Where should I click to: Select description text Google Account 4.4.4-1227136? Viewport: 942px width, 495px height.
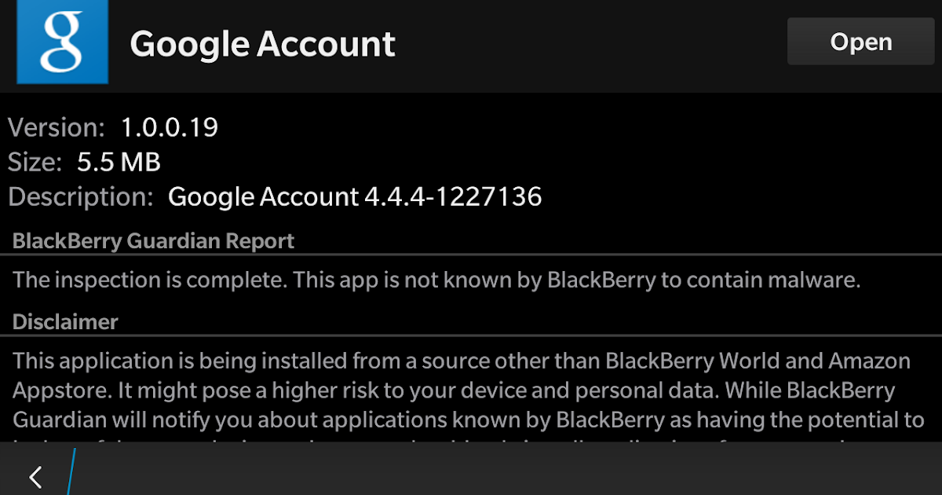(x=355, y=196)
